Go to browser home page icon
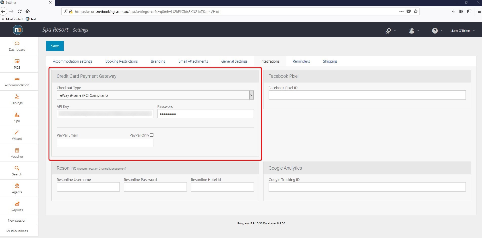Screen dimensions: 482x238 pyautogui.click(x=28, y=11)
